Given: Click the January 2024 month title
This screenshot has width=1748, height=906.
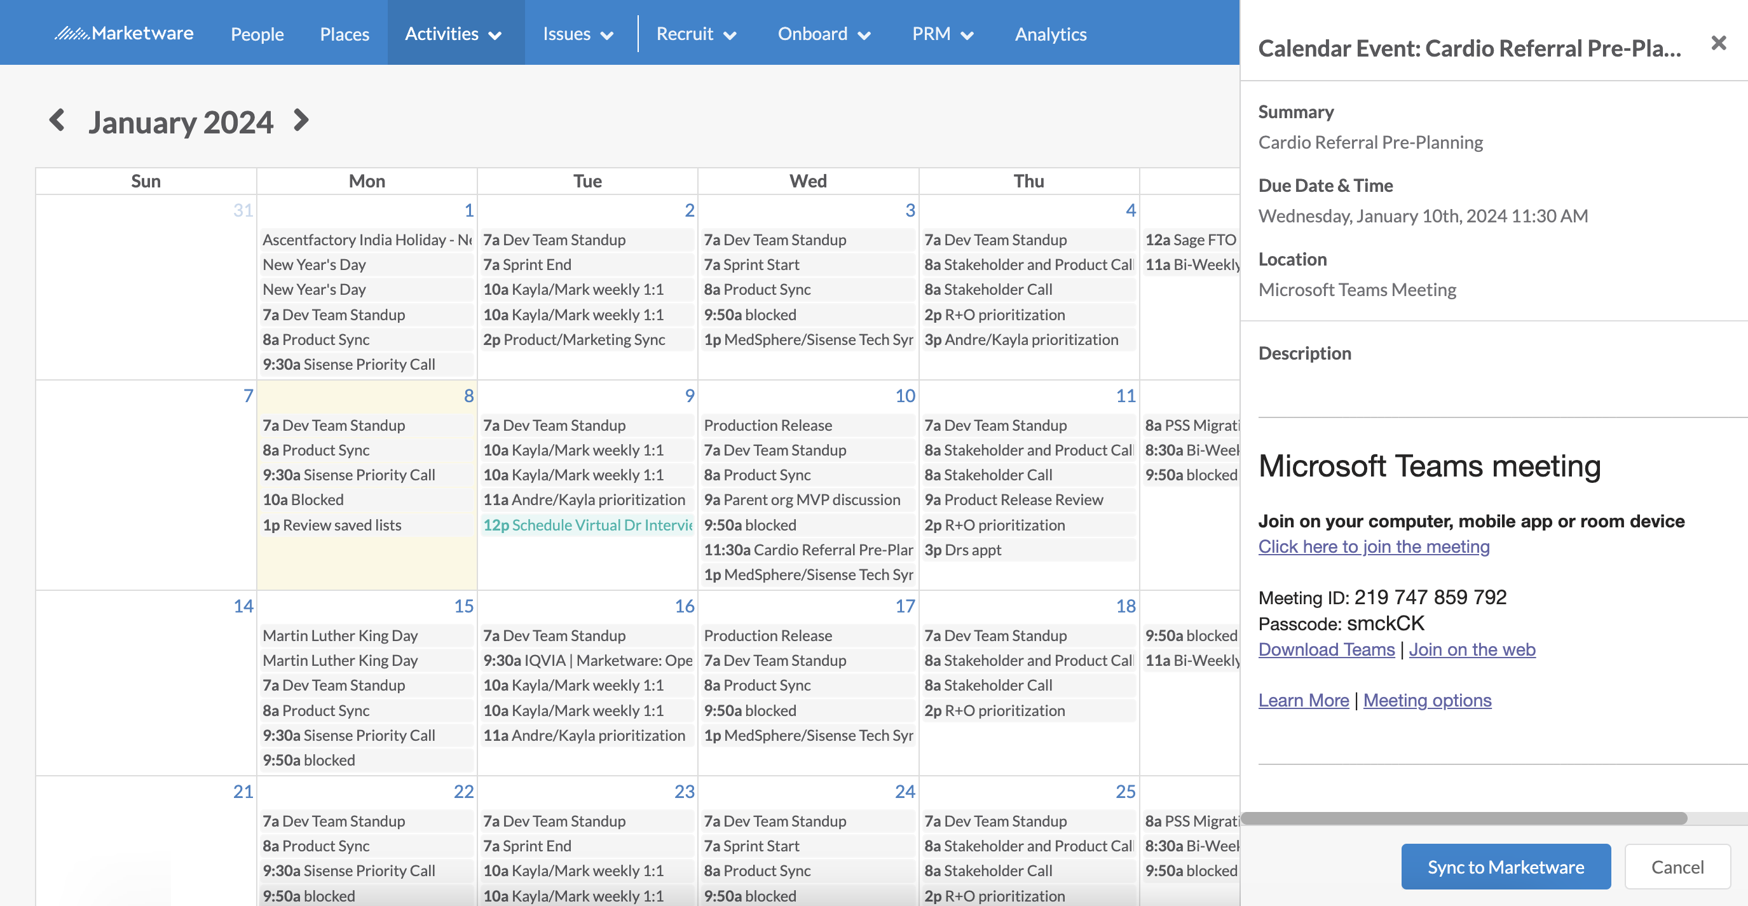Looking at the screenshot, I should 181,122.
